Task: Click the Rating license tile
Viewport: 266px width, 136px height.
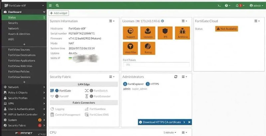Action: (148, 48)
